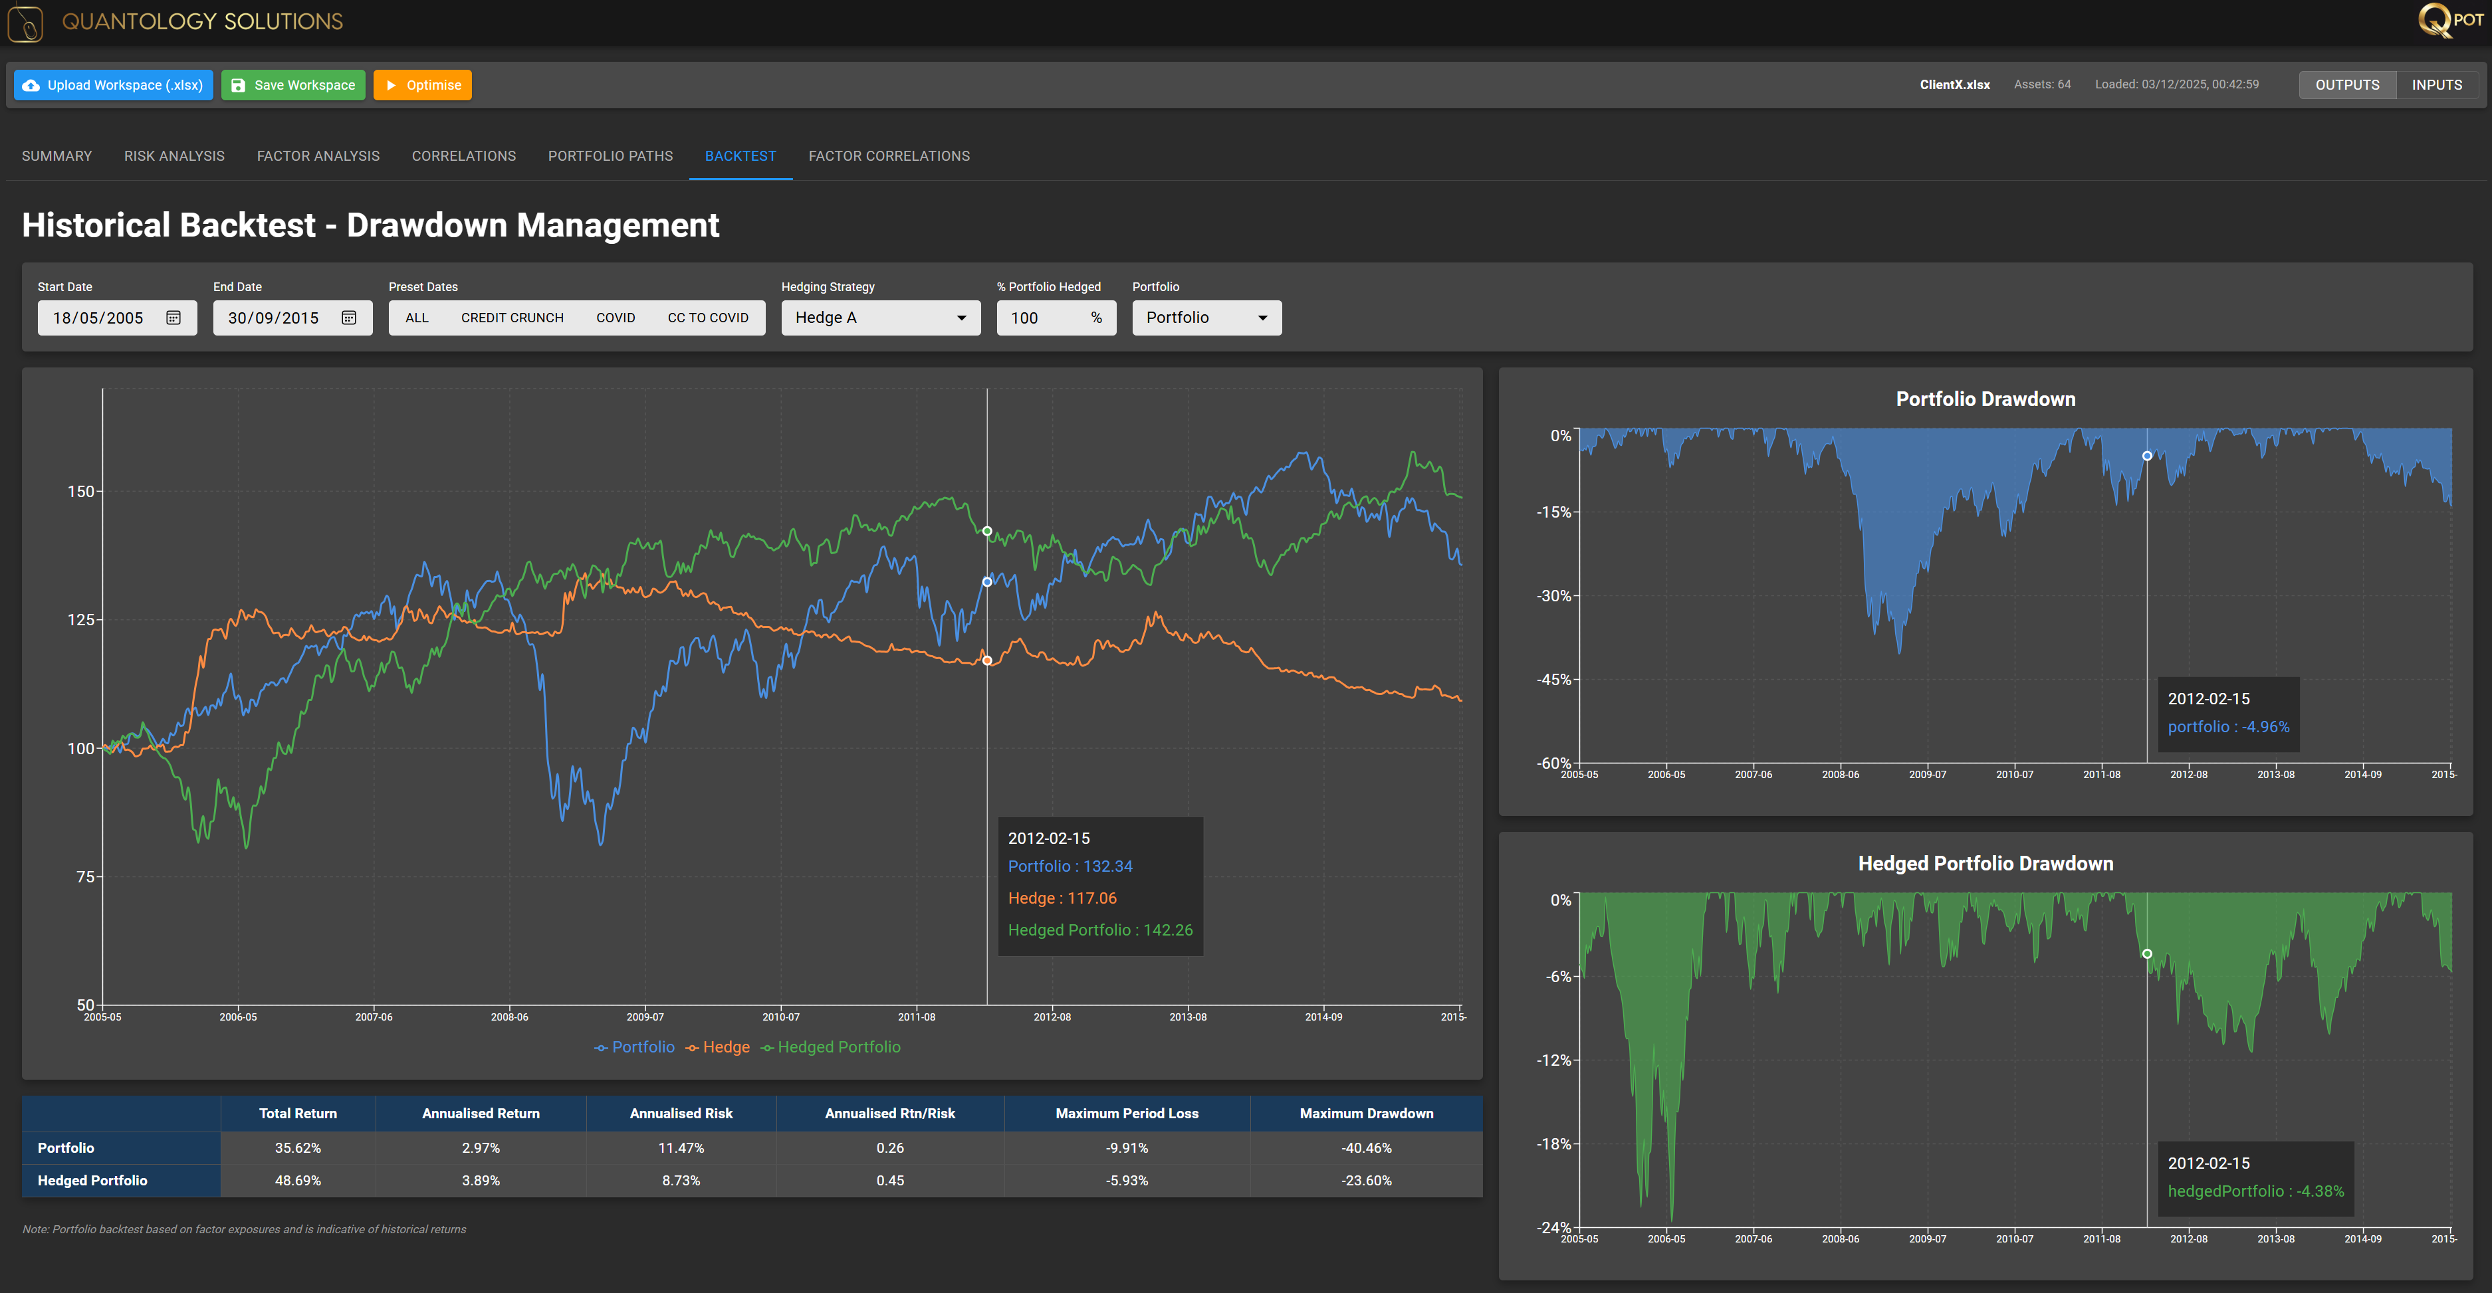Switch to the Risk Analysis tab
This screenshot has width=2492, height=1293.
(x=173, y=155)
